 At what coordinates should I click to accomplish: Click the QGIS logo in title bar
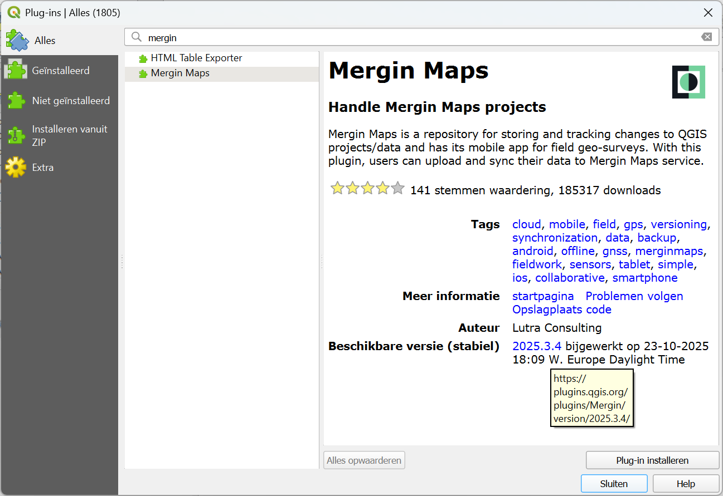click(x=13, y=12)
